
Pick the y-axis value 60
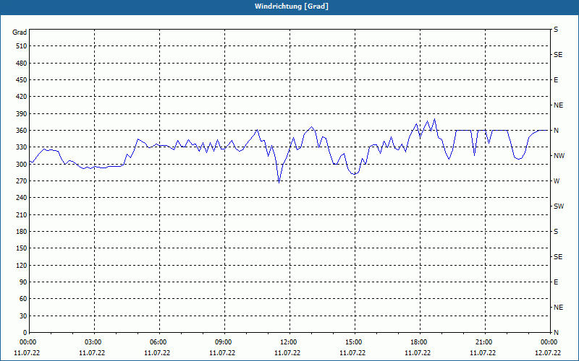pos(23,299)
